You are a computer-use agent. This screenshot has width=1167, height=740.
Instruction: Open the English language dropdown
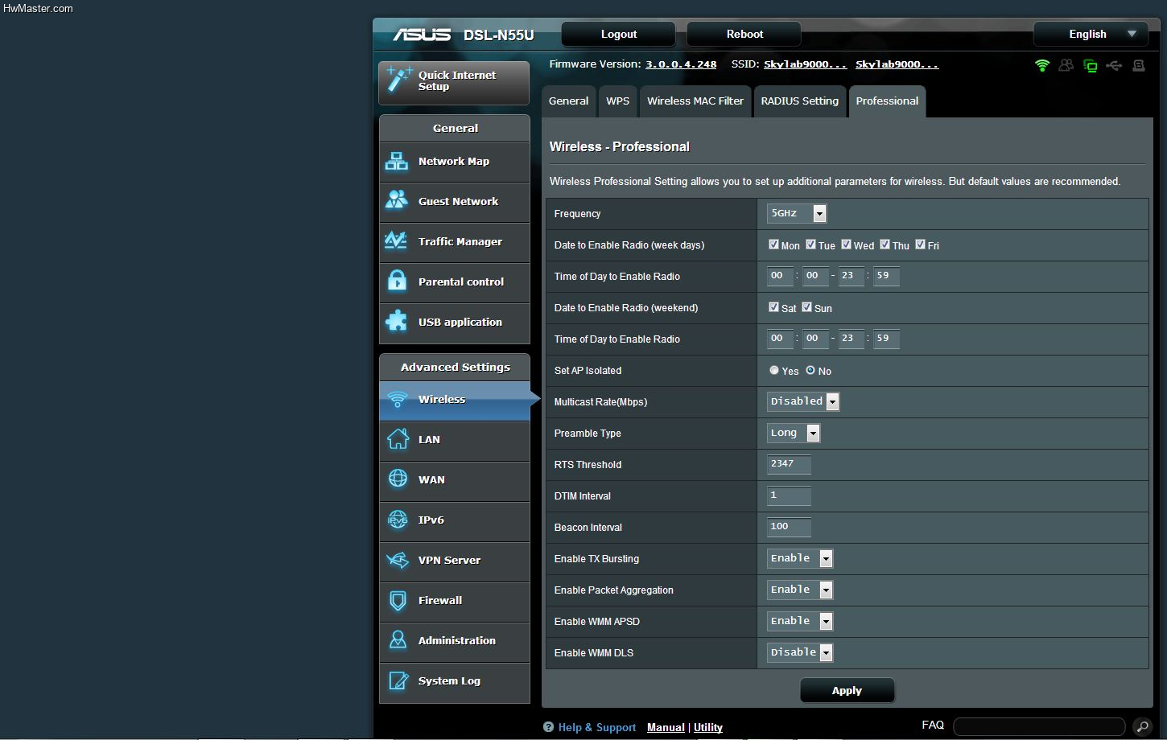click(1090, 34)
